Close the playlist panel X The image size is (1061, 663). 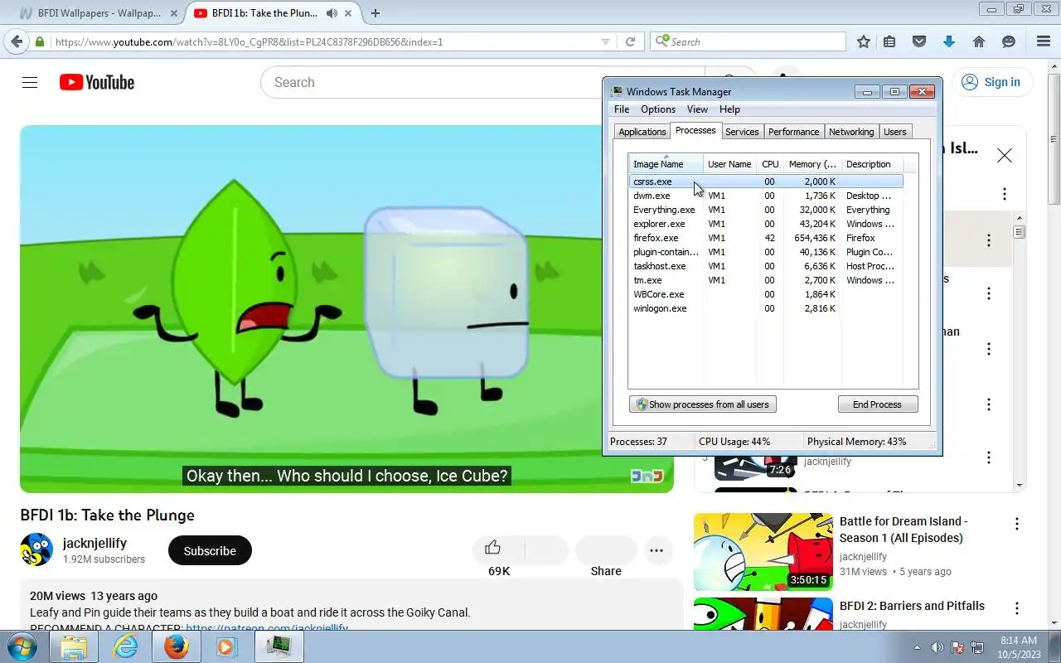tap(1005, 155)
